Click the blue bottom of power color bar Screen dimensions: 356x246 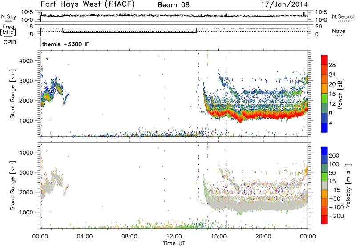pos(324,127)
